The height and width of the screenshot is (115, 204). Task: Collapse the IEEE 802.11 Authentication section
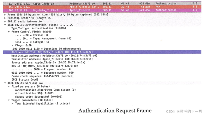coord(5,25)
